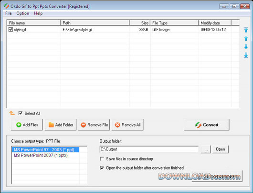Viewport: 253px width, 193px height.
Task: Open the File menu
Action: point(9,13)
